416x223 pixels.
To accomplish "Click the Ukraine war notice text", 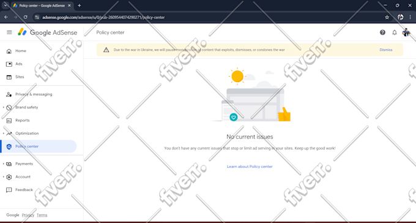I will [x=199, y=50].
